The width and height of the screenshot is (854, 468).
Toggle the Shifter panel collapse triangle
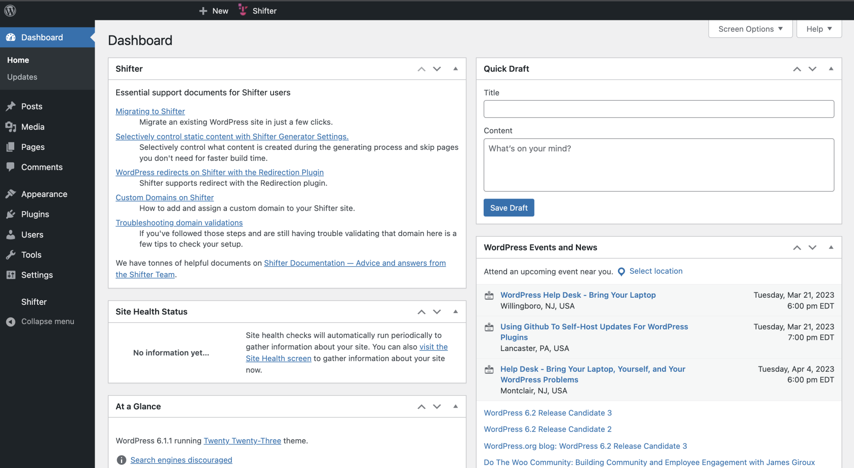(455, 69)
